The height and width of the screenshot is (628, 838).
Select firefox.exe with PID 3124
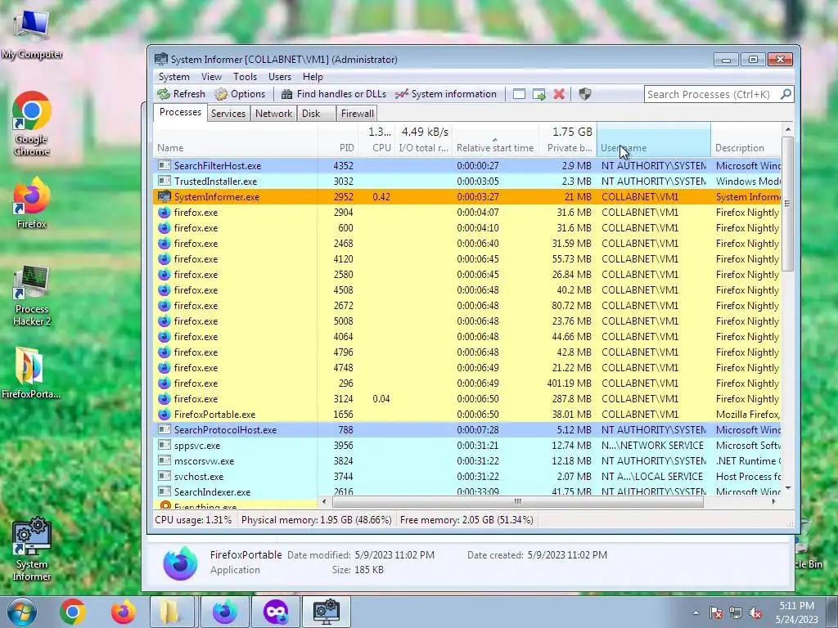(467, 398)
